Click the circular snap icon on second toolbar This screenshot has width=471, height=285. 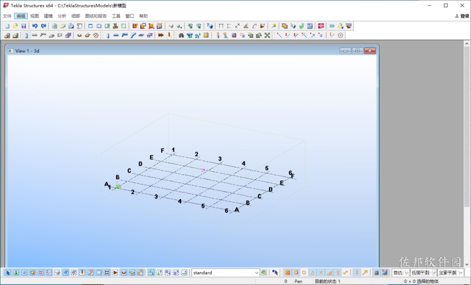(340, 35)
